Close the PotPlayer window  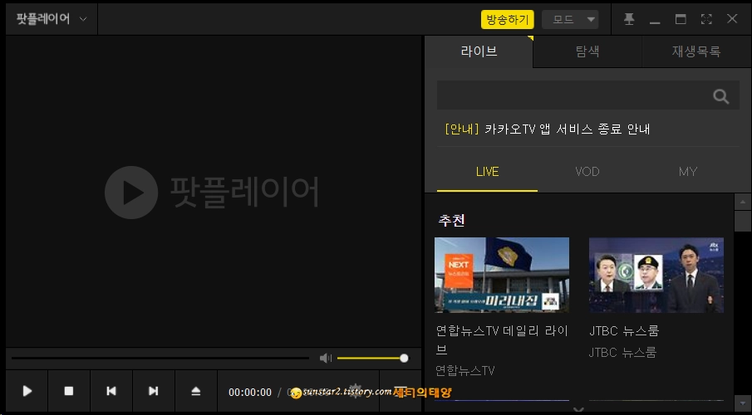732,19
